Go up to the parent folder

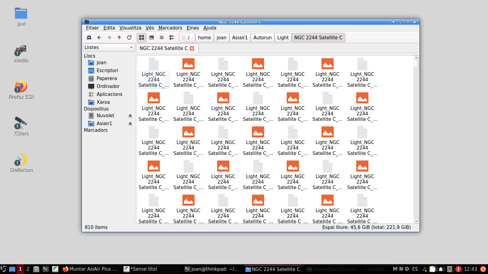click(119, 37)
